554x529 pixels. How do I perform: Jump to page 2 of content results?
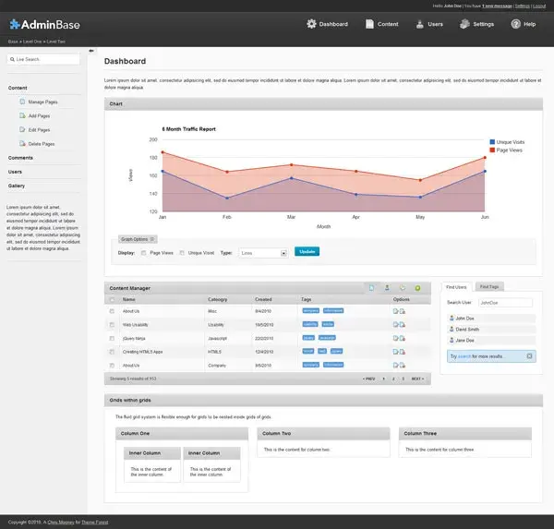point(393,379)
